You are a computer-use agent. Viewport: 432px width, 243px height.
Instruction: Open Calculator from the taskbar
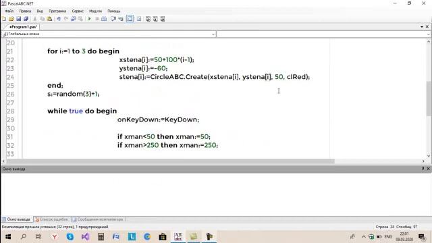101,237
